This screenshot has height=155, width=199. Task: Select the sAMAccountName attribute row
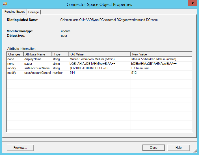37,68
